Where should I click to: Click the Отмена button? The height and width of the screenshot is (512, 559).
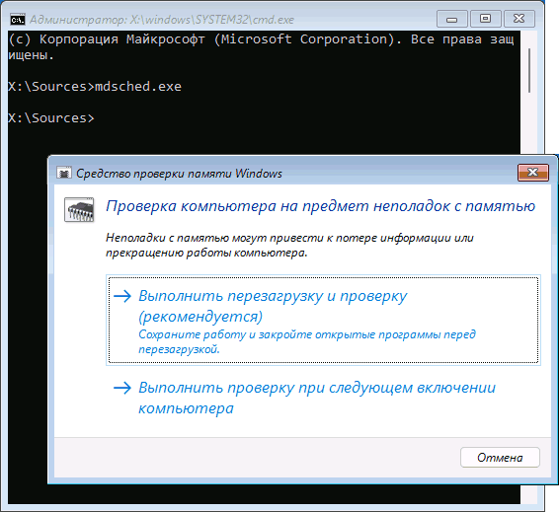tap(500, 457)
